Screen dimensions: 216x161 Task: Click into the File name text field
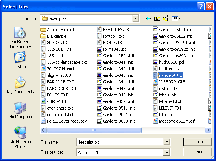pyautogui.click(x=120, y=142)
